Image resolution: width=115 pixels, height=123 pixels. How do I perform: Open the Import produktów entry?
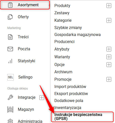(70, 86)
